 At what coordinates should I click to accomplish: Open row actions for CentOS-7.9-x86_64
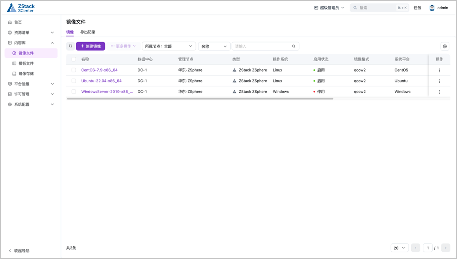(439, 70)
